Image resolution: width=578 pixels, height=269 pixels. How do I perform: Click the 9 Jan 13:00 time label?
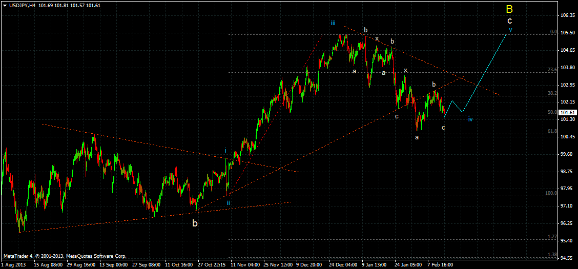374,264
